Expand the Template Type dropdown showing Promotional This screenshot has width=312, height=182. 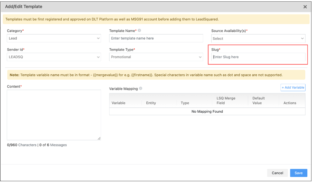[x=156, y=57]
